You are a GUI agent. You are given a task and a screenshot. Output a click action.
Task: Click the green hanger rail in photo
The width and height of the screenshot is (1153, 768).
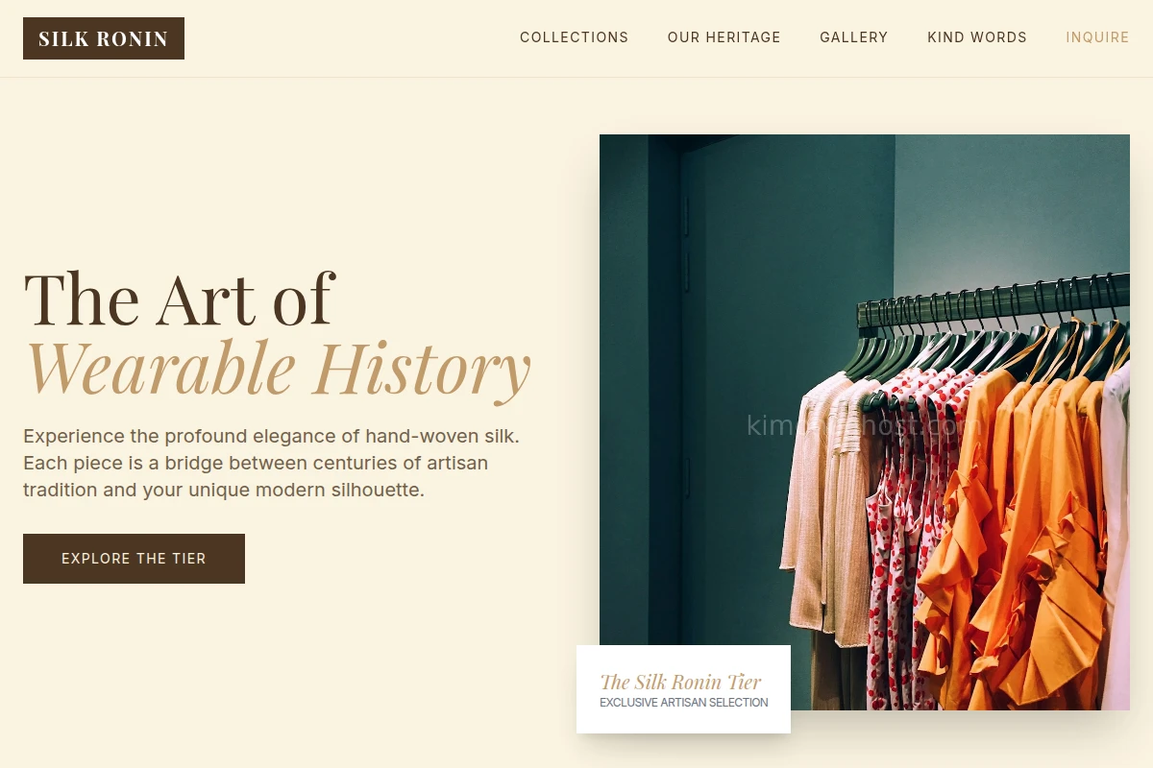[990, 302]
